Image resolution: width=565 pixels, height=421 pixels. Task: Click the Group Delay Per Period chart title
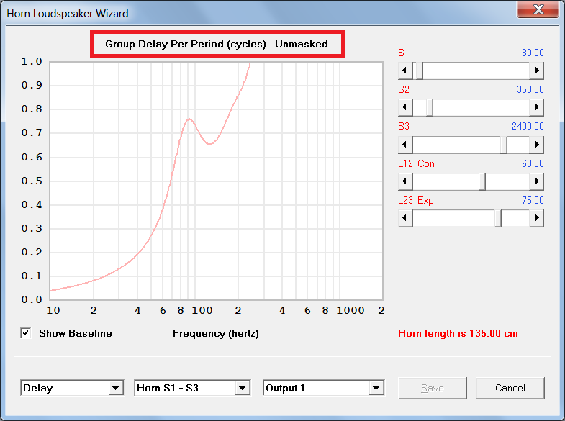(x=217, y=44)
